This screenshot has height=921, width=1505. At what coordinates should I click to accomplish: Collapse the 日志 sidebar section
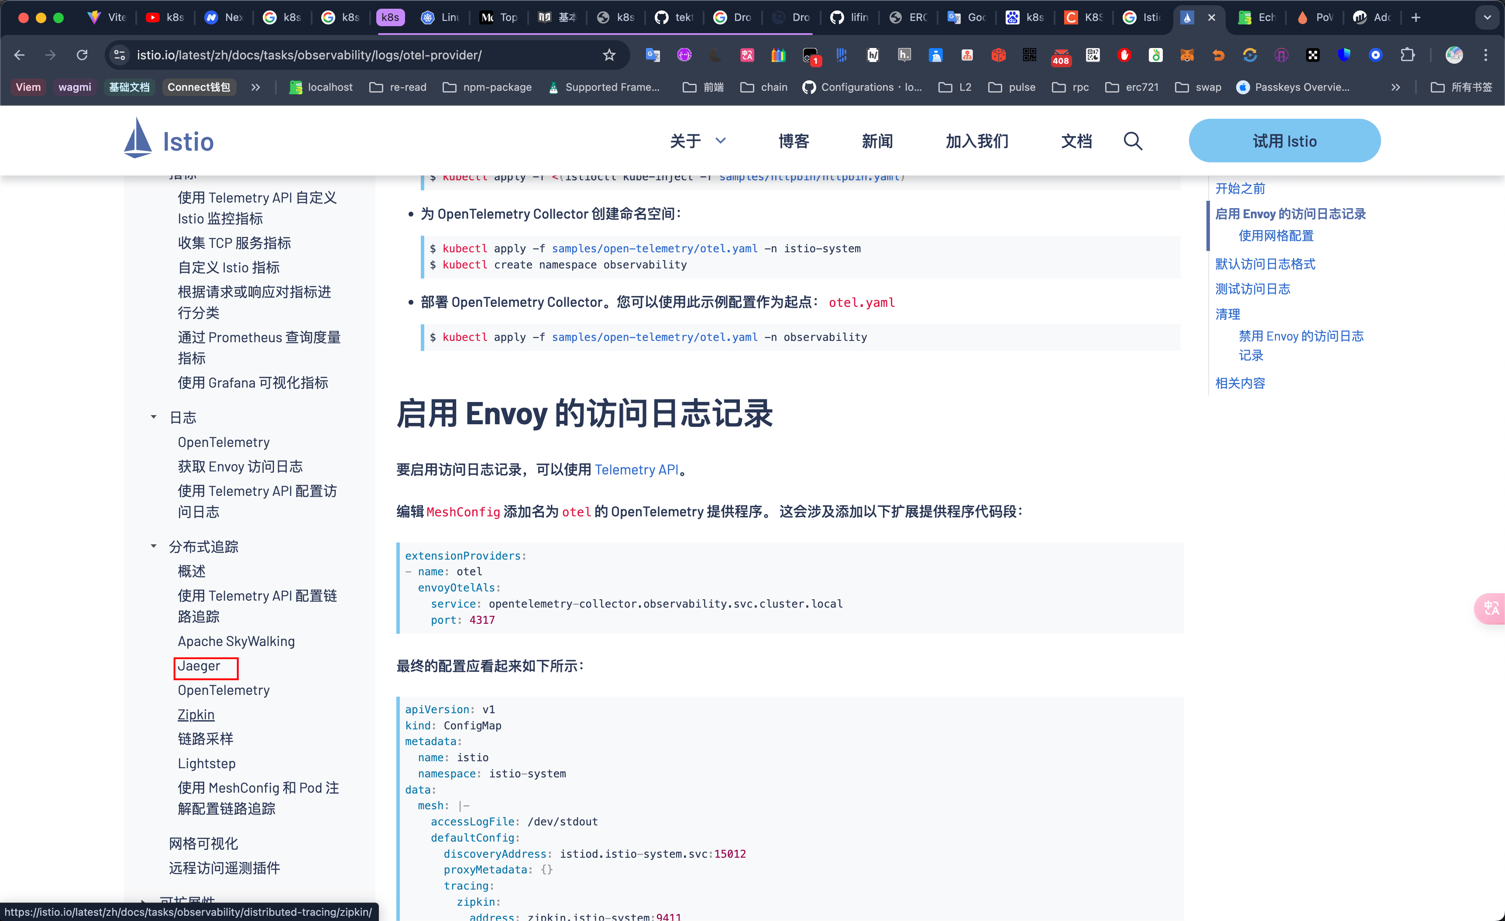(x=153, y=417)
